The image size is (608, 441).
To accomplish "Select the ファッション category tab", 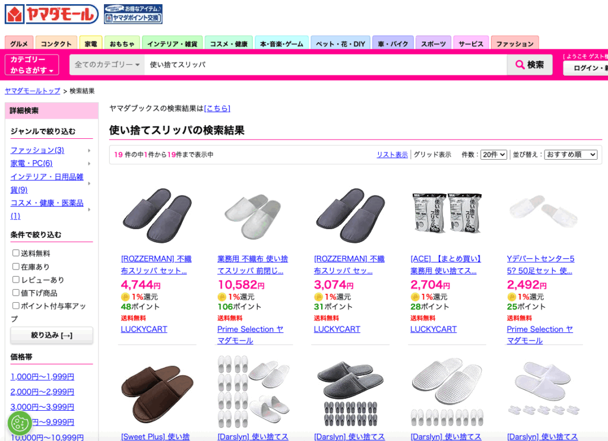I will [x=515, y=43].
